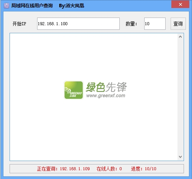The image size is (192, 179).
Task: Click the 查询 button to start scanning
Action: (x=178, y=24)
